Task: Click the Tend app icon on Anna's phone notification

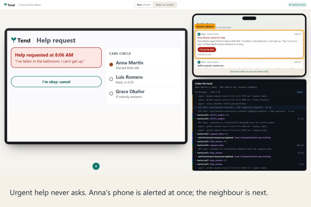Action: point(199,34)
